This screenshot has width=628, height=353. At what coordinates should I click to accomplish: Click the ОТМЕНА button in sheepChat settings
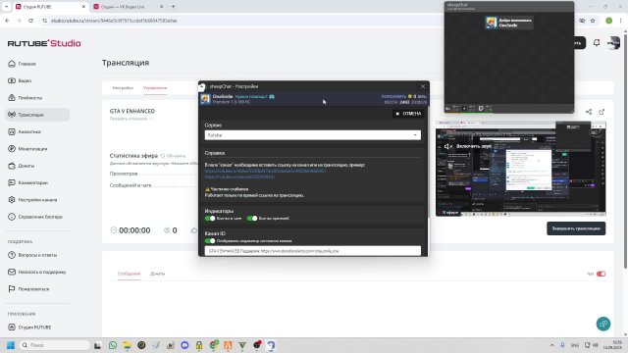[x=408, y=114]
